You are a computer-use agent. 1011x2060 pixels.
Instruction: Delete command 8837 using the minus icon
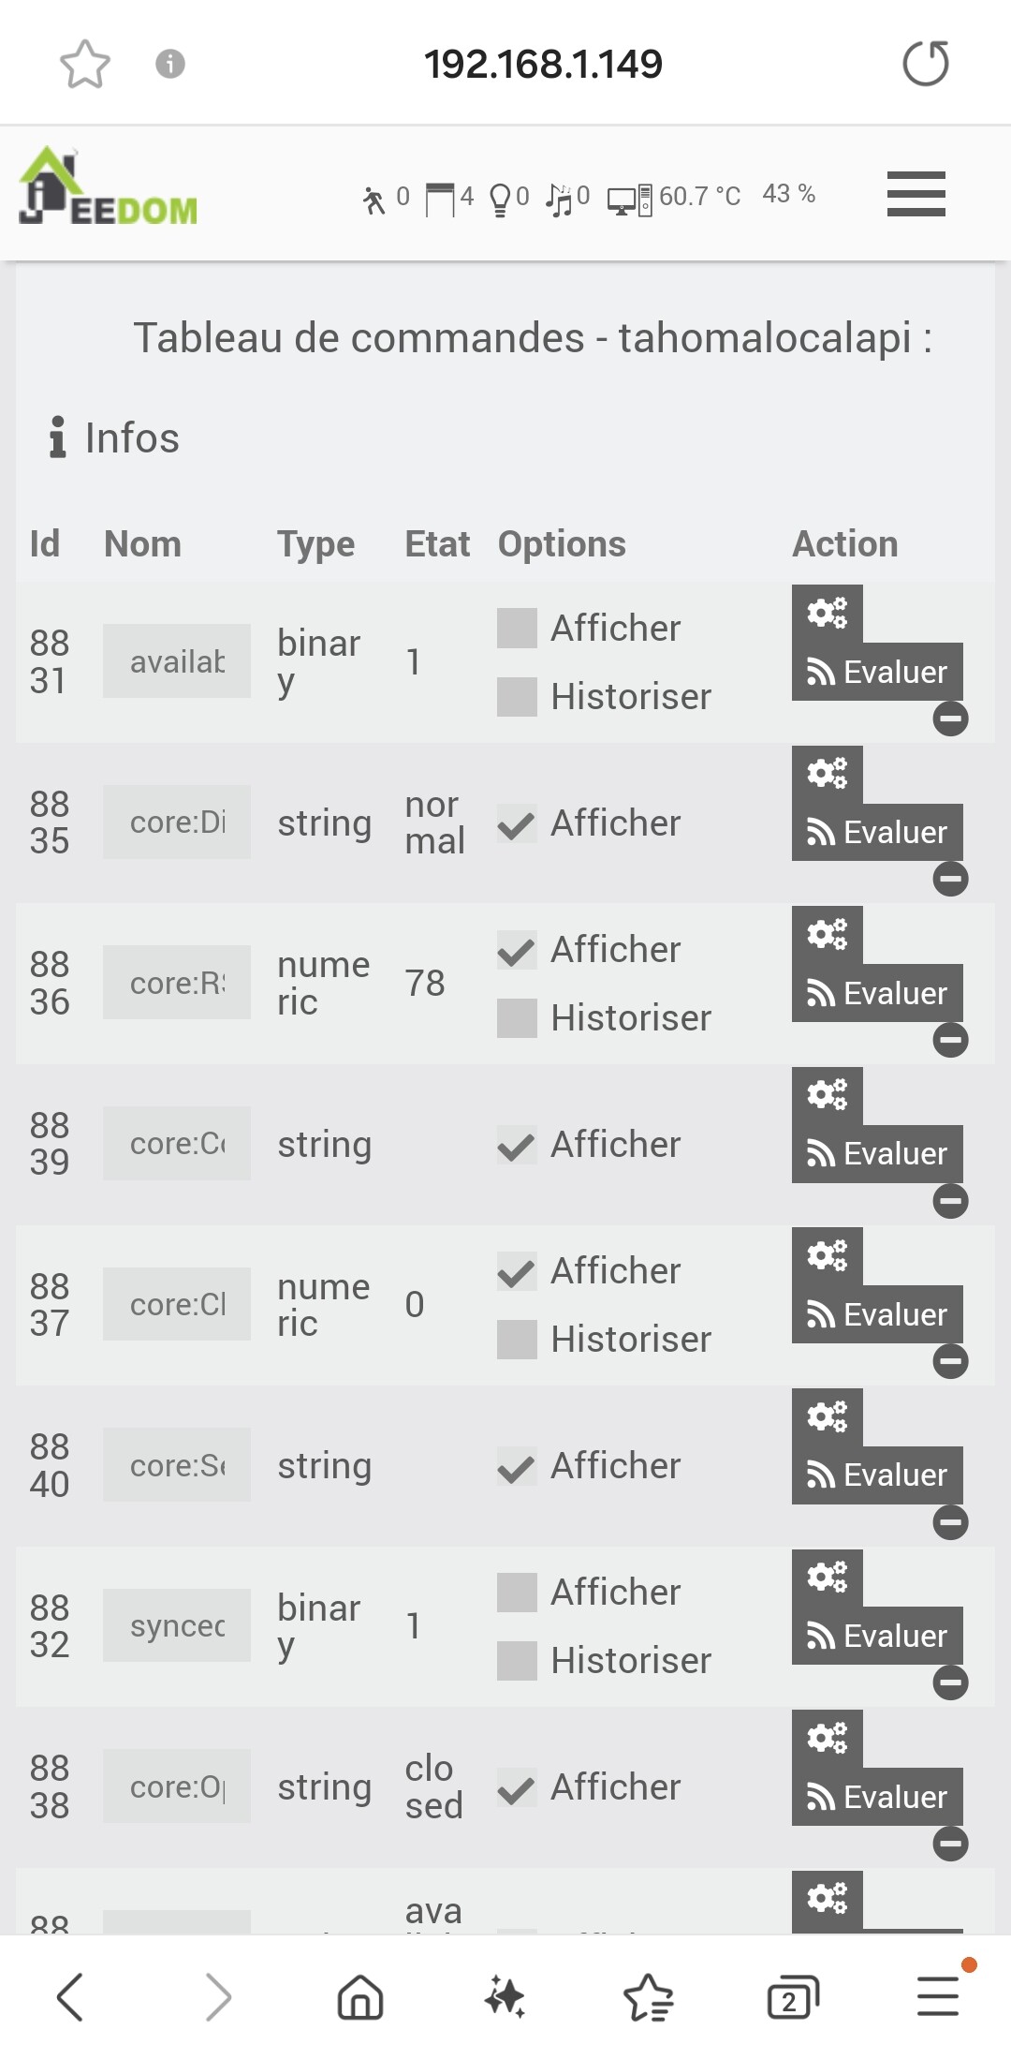[950, 1361]
